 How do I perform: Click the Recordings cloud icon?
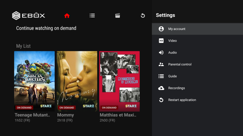pos(161,88)
